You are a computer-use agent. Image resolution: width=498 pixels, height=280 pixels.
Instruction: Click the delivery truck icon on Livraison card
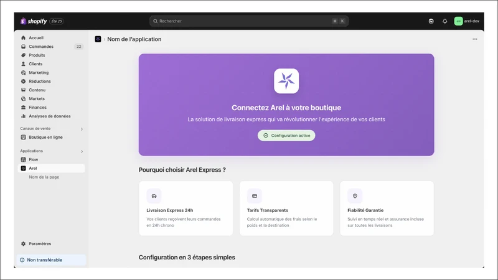pyautogui.click(x=154, y=196)
